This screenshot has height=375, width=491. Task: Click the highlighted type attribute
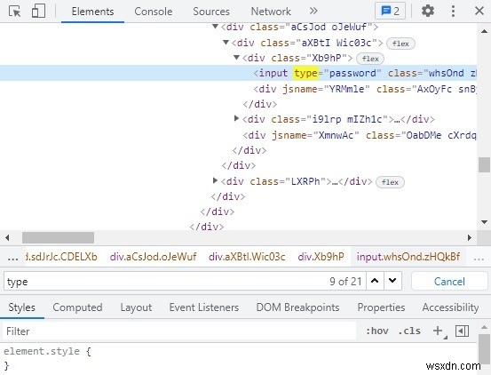point(306,73)
